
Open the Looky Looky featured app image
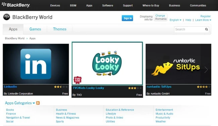pos(107,64)
